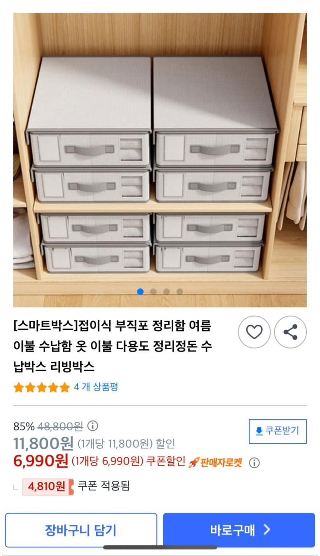
Task: Tap the 쿠폰받기 download coupon button
Action: point(278,431)
